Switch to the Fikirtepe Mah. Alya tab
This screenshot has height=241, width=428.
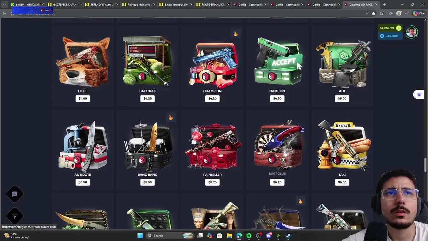138,5
